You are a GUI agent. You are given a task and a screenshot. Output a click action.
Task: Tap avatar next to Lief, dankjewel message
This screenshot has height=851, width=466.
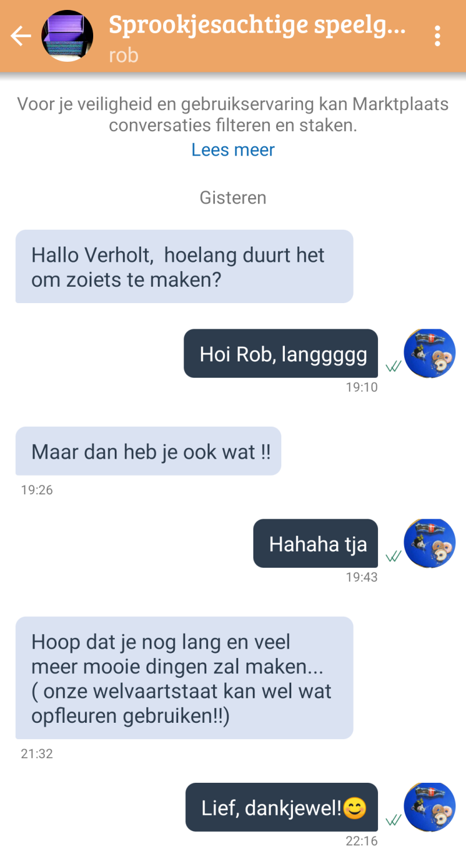pyautogui.click(x=430, y=807)
